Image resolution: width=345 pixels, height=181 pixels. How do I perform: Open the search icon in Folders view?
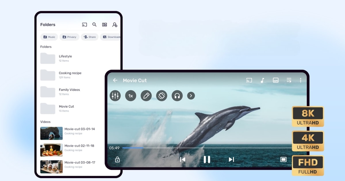coord(95,25)
